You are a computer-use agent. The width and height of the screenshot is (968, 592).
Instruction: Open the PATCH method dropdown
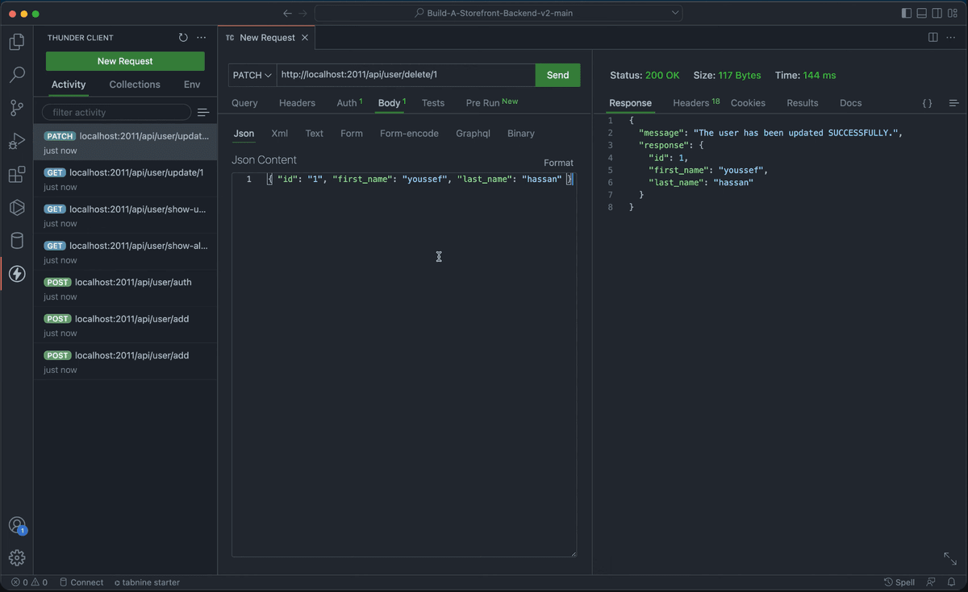(x=251, y=74)
